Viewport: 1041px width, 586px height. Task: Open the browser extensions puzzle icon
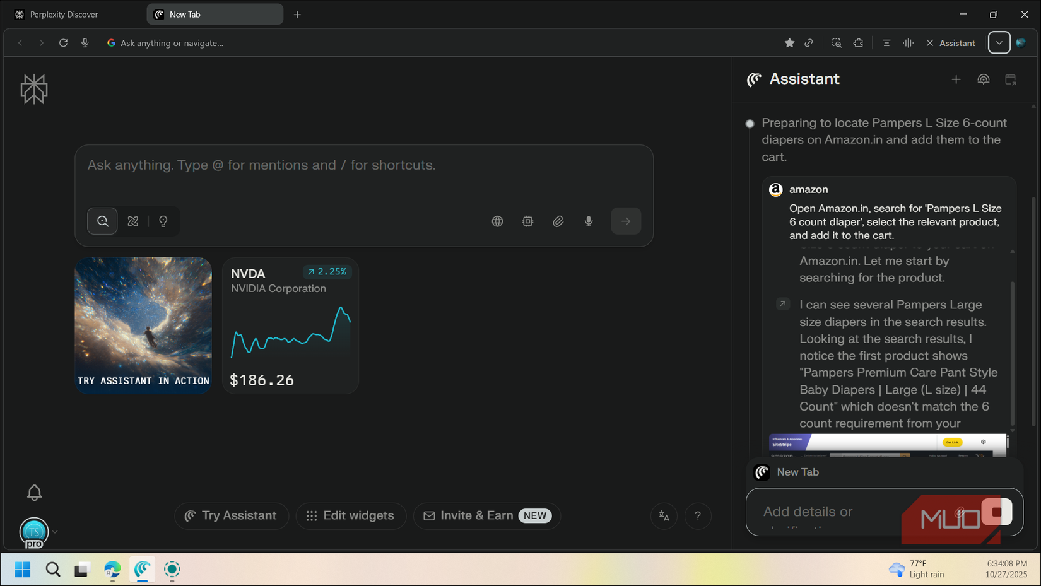point(858,43)
